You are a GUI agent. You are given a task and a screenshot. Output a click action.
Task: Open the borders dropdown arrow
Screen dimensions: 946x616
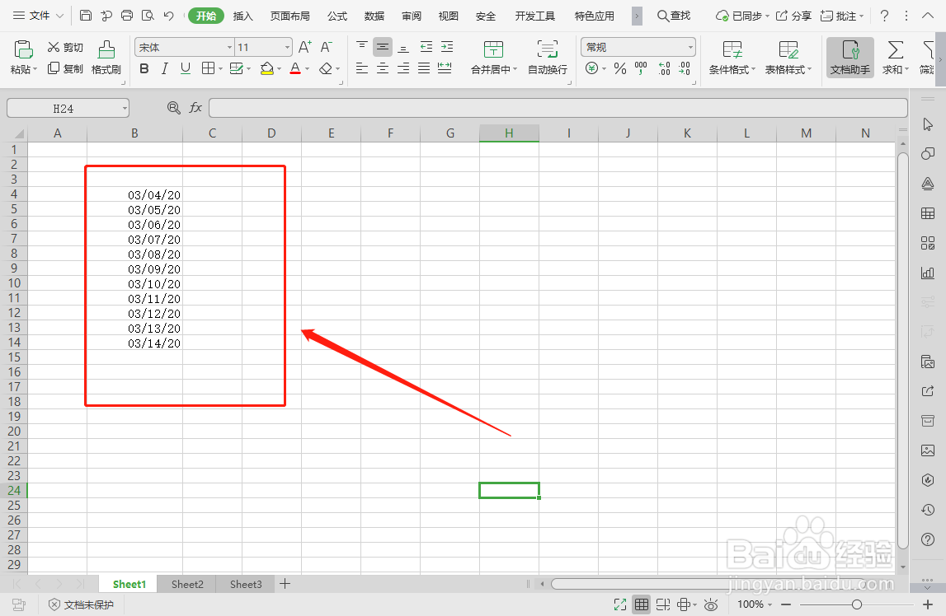221,68
